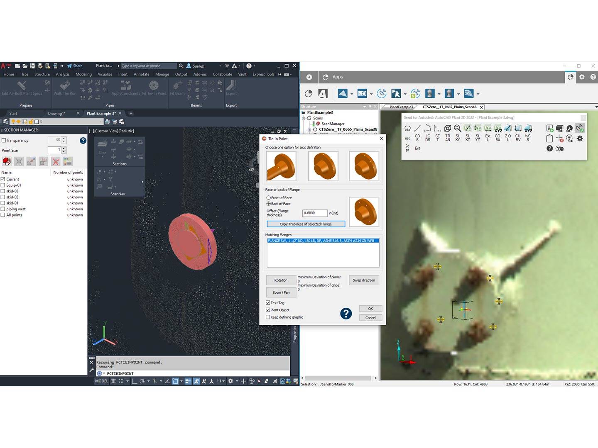The width and height of the screenshot is (598, 448).
Task: Open dropdown beside the FR app icon
Action: [x=405, y=94]
